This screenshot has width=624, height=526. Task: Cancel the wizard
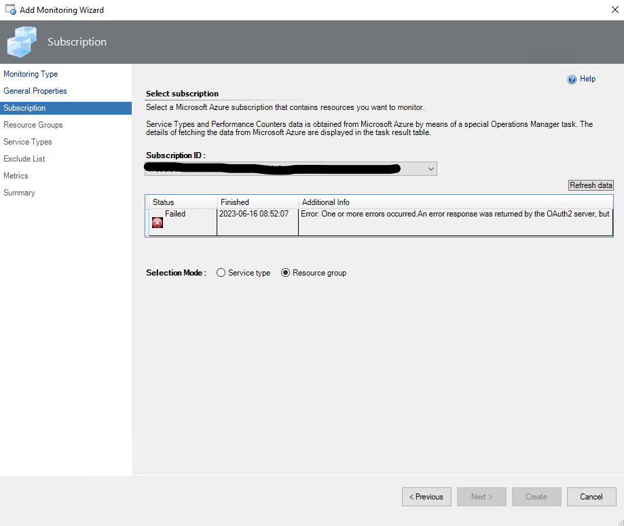pyautogui.click(x=591, y=496)
